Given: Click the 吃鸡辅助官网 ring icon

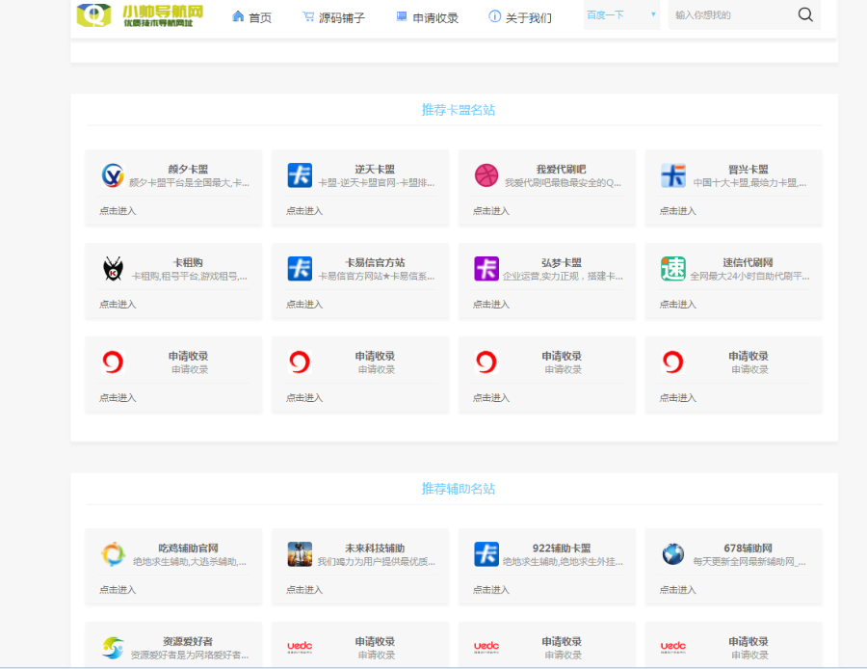Looking at the screenshot, I should pyautogui.click(x=113, y=554).
